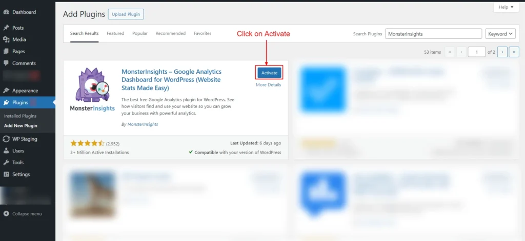Open the Keyword search type dropdown
525x241 pixels.
500,34
